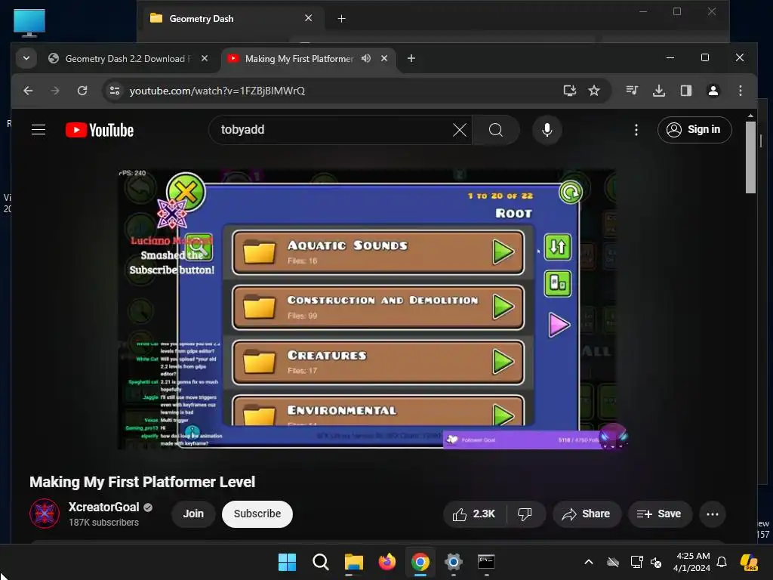Click the green devices button below sort
The image size is (773, 580).
coord(558,284)
